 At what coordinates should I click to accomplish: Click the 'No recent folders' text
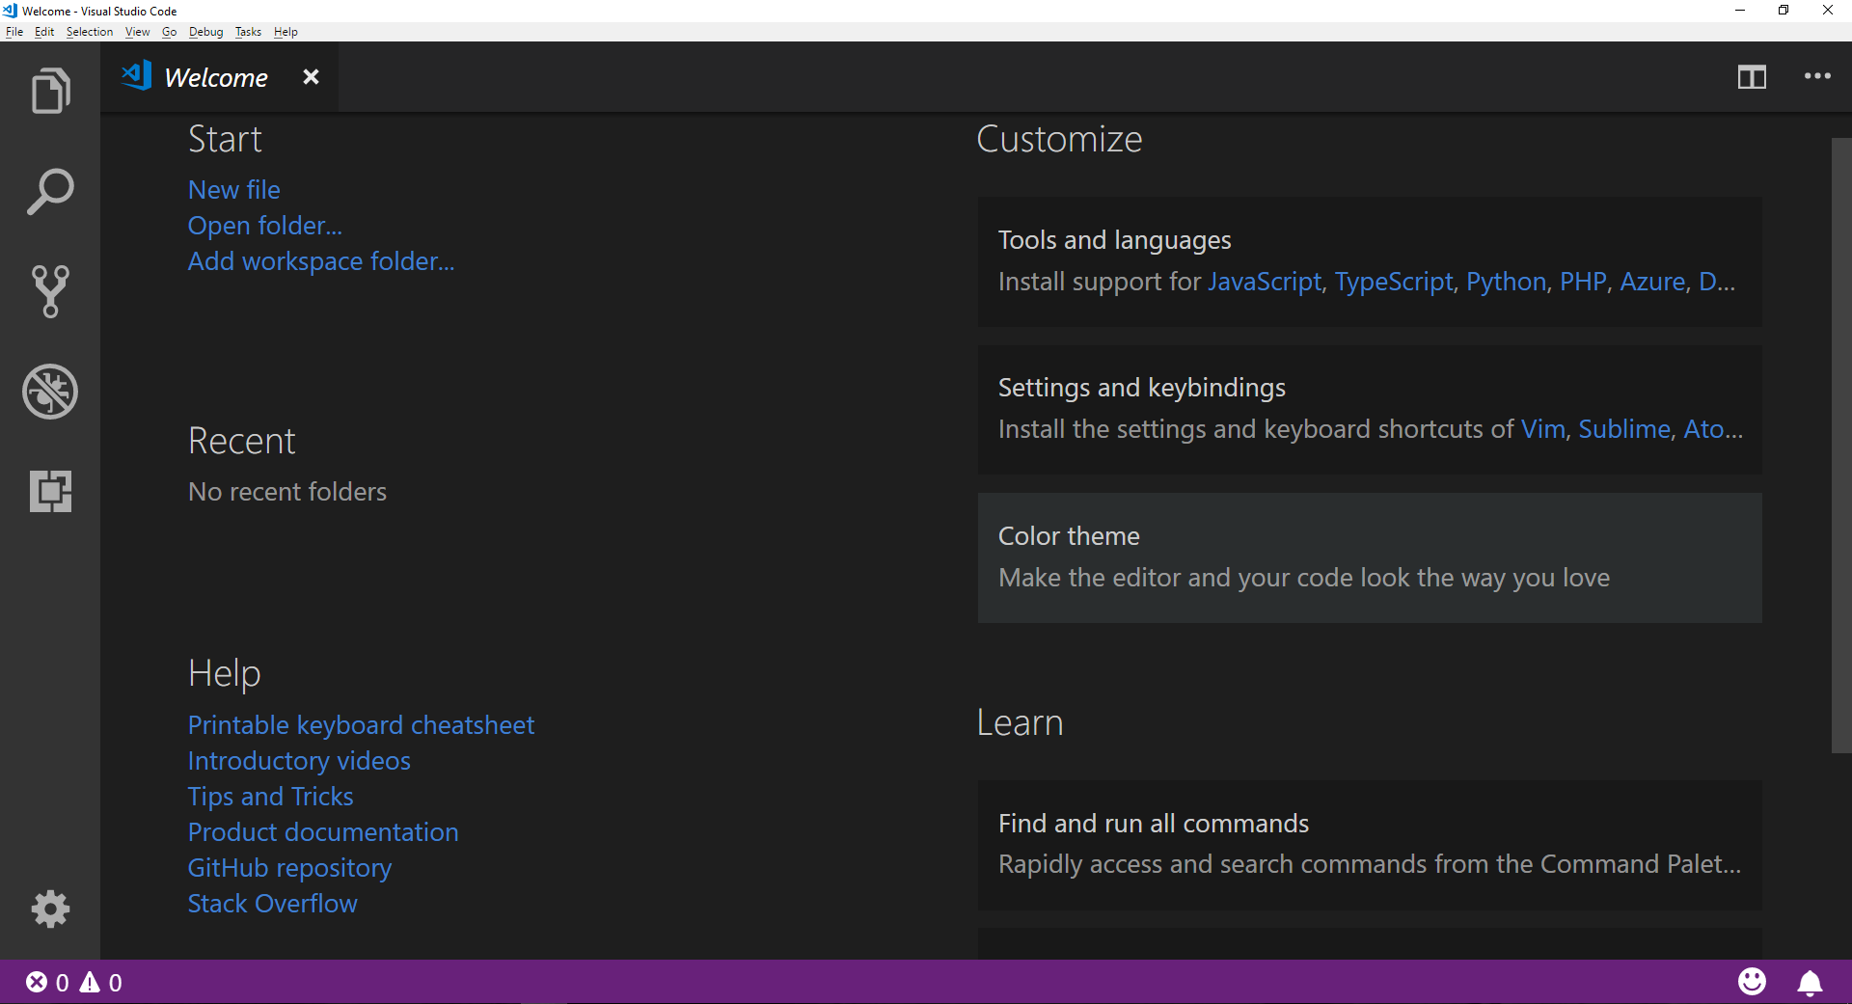coord(287,492)
